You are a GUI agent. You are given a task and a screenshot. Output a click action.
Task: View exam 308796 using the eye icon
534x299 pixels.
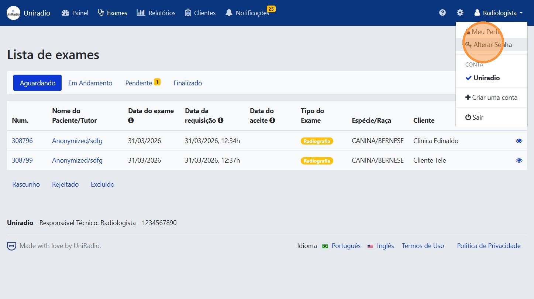tap(519, 141)
